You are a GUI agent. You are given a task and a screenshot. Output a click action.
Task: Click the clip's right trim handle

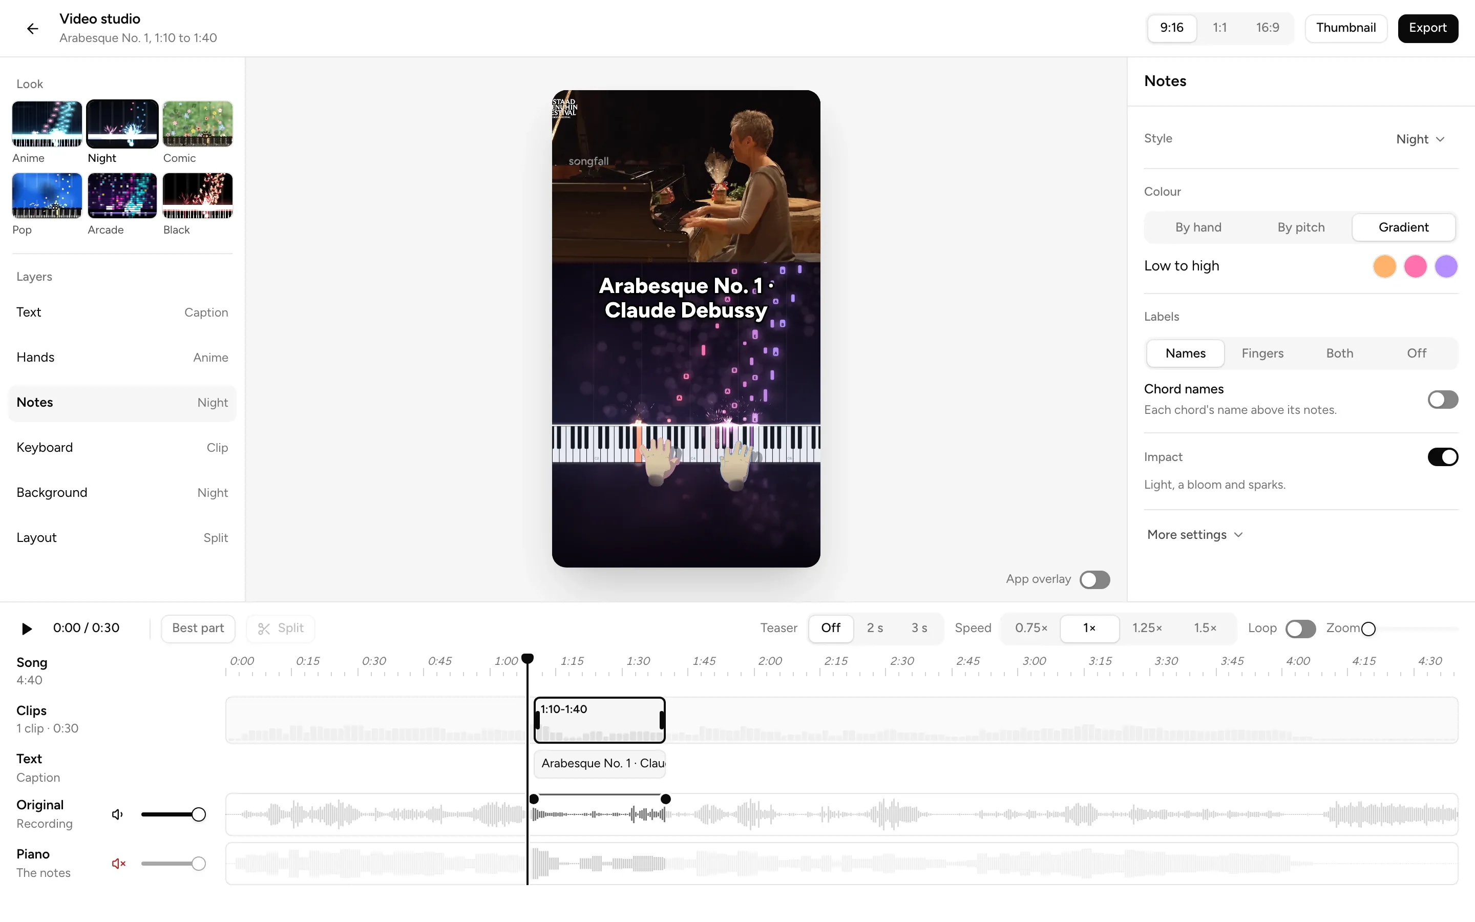point(662,721)
